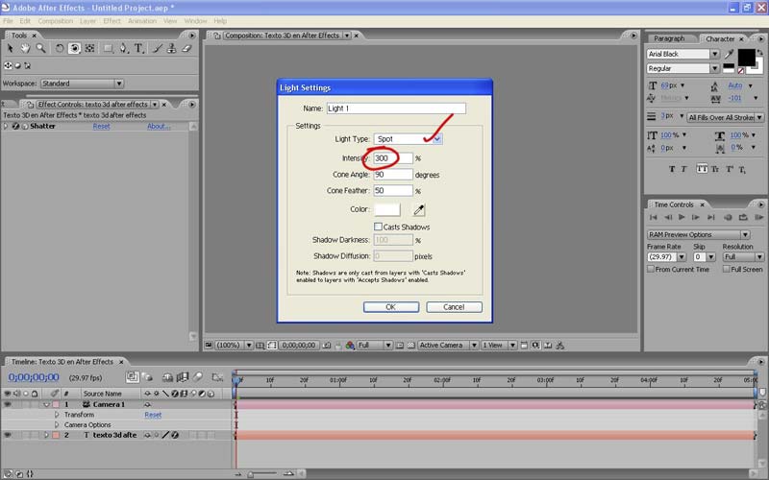This screenshot has height=480, width=769.
Task: Click the Intensity input field
Action: [393, 158]
